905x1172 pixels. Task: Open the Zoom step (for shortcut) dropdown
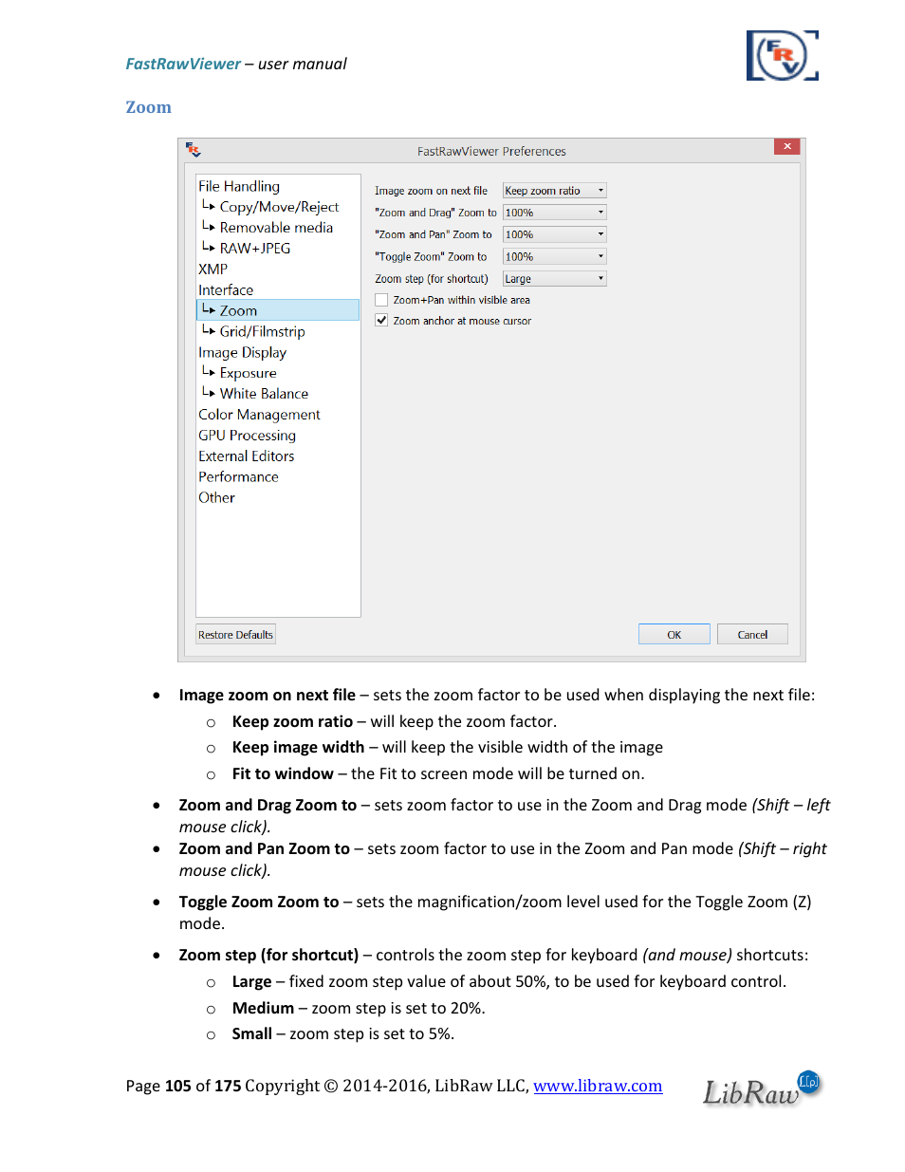[x=554, y=279]
